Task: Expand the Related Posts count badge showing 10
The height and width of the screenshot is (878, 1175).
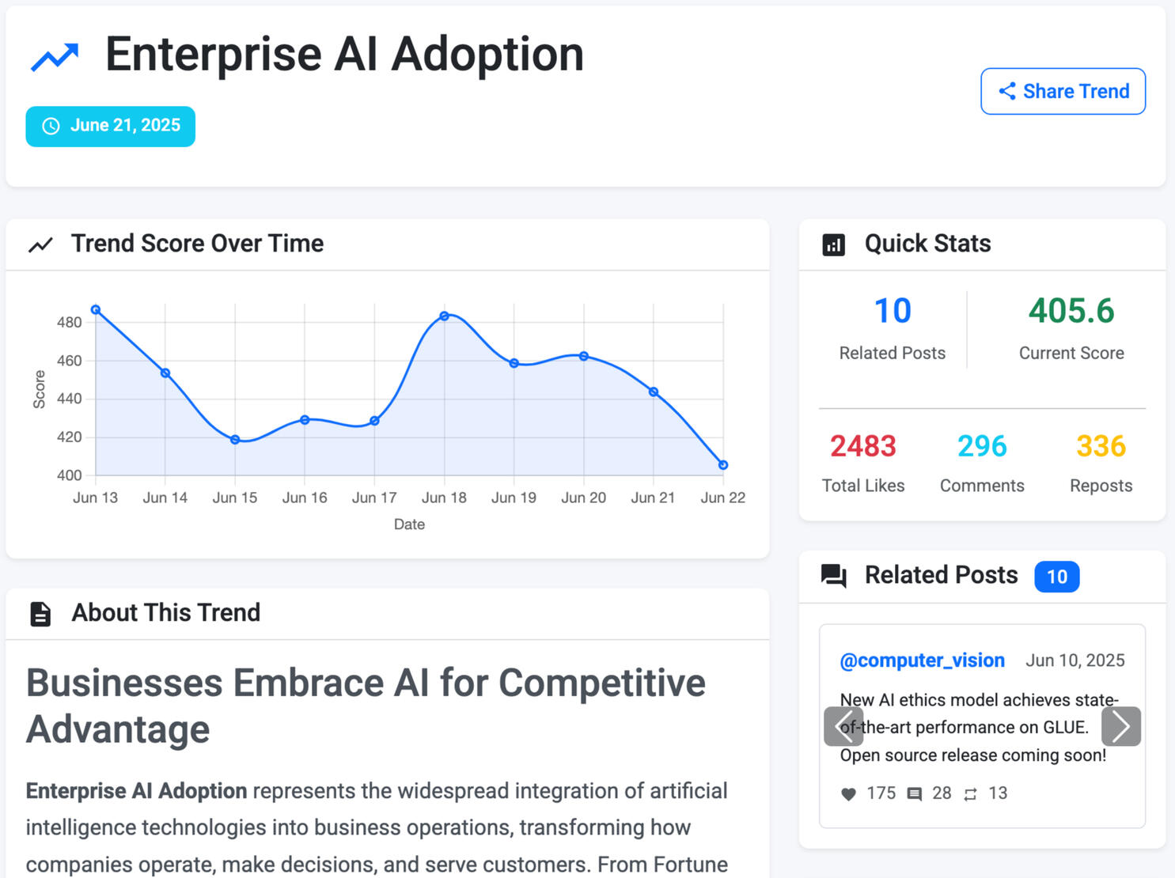Action: pyautogui.click(x=1057, y=577)
